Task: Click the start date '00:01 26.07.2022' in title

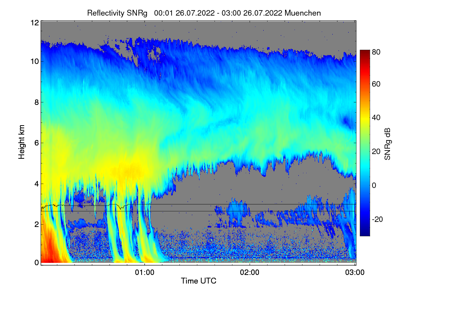Action: [x=184, y=13]
